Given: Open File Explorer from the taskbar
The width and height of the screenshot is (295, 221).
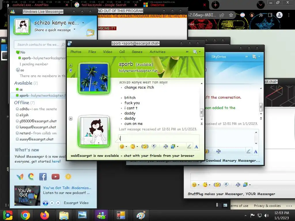Looking at the screenshot, I should 64,215.
